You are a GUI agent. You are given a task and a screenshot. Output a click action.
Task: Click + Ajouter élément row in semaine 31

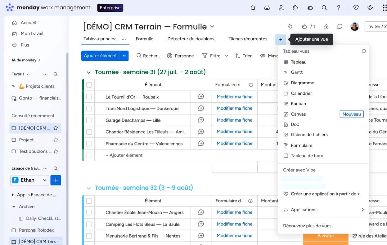tap(124, 155)
